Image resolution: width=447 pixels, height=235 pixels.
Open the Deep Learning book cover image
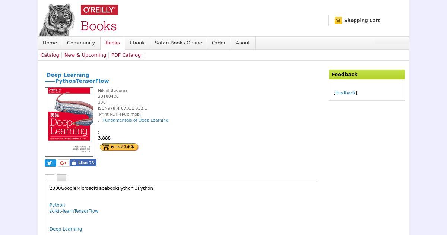pyautogui.click(x=69, y=122)
